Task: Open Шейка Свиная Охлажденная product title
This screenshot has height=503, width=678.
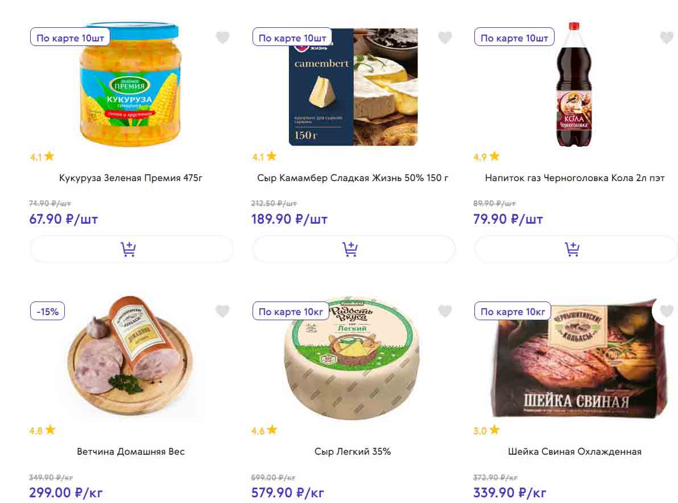Action: (574, 451)
